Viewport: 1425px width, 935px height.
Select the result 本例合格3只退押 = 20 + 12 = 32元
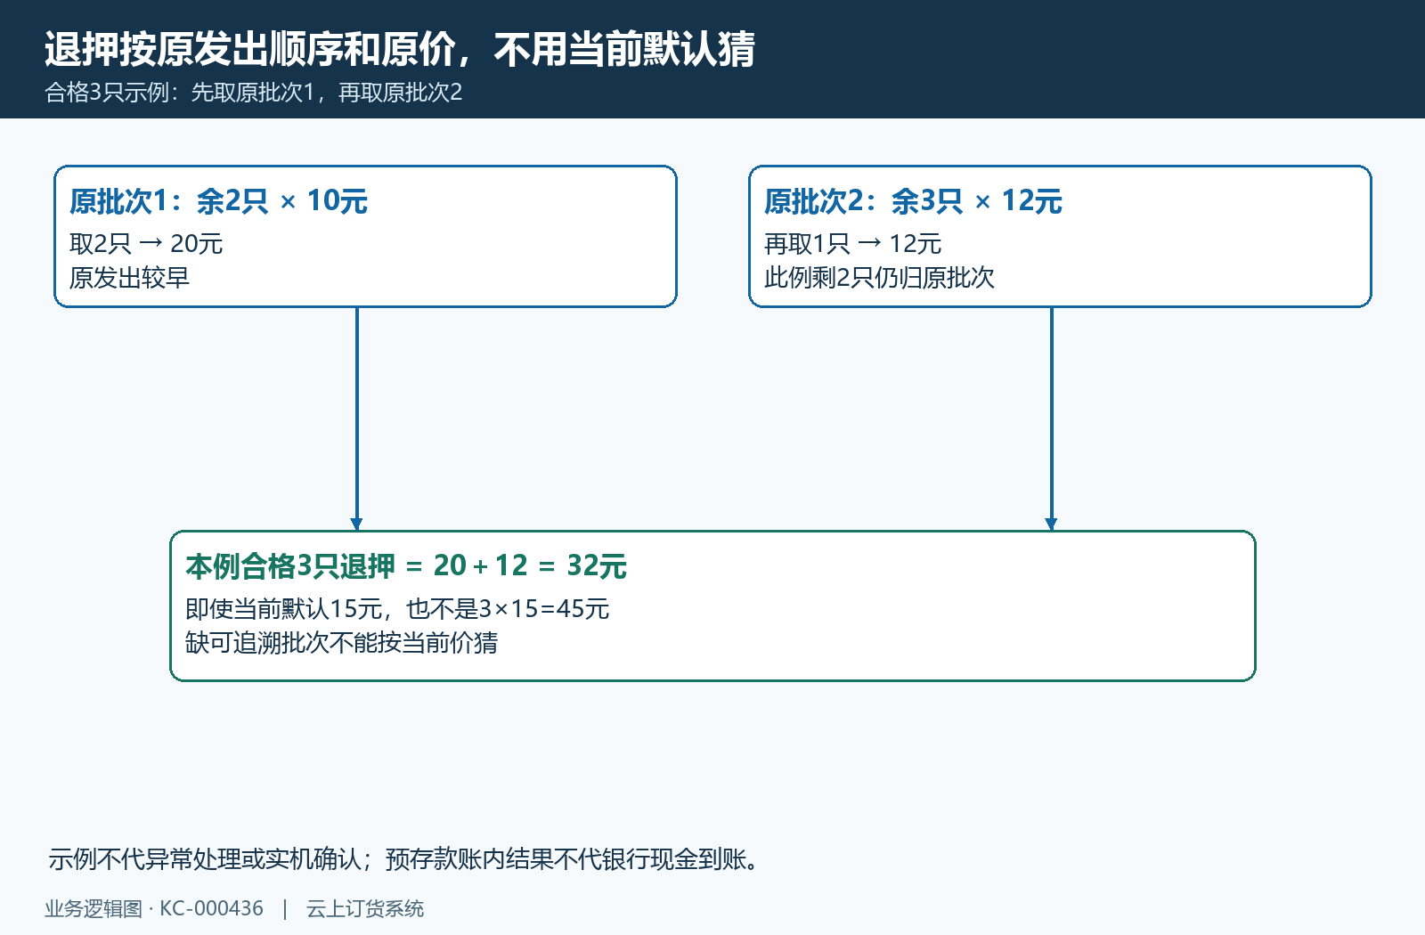click(x=406, y=566)
